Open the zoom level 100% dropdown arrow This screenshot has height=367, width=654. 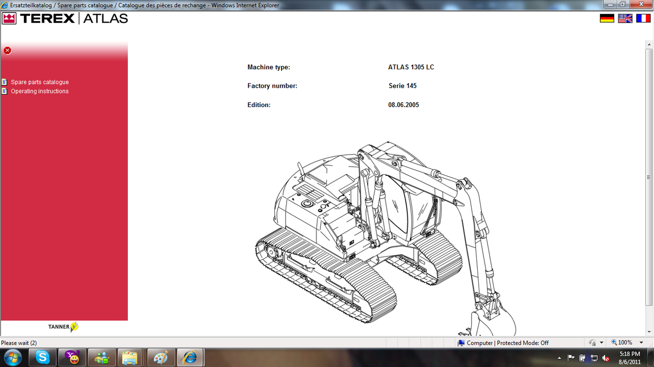pyautogui.click(x=641, y=343)
